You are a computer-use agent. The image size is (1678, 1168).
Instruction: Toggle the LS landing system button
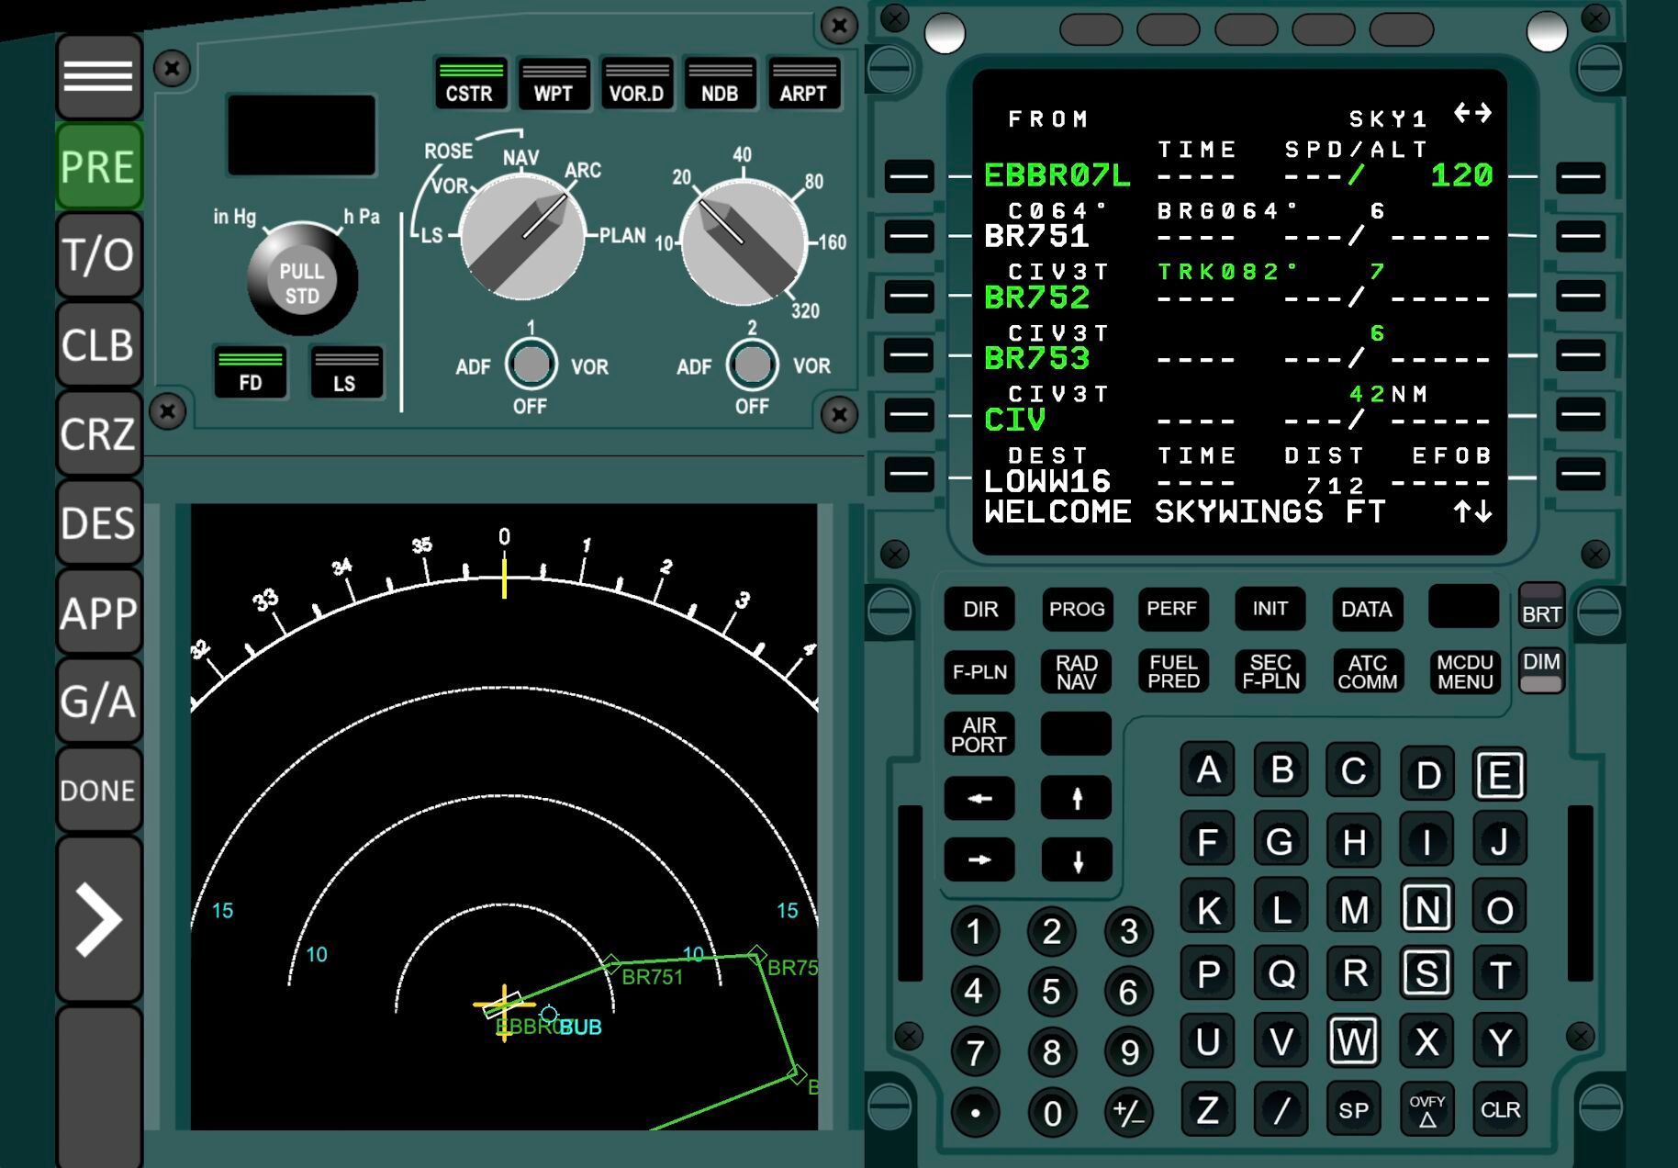344,373
